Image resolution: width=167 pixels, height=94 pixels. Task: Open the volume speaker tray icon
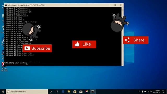(x=151, y=92)
